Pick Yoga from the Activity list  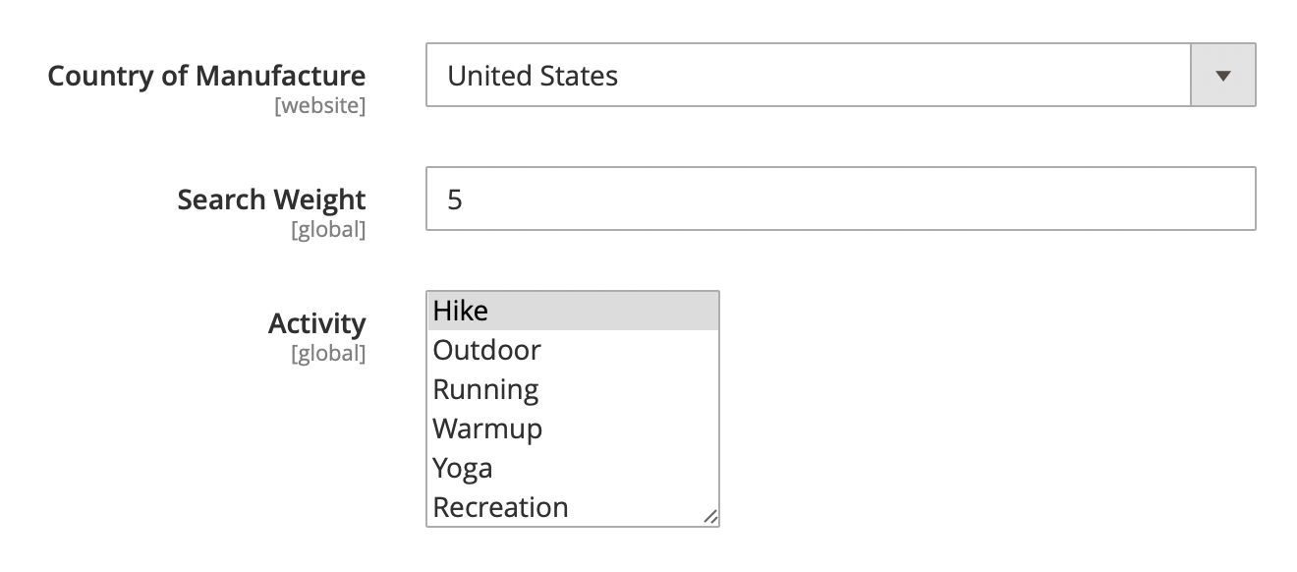tap(572, 468)
